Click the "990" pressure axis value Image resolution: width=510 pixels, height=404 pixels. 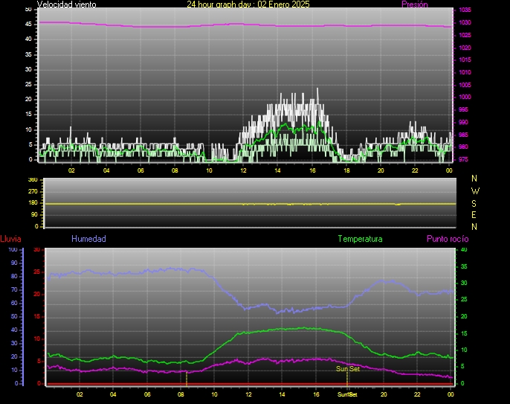[x=463, y=123]
